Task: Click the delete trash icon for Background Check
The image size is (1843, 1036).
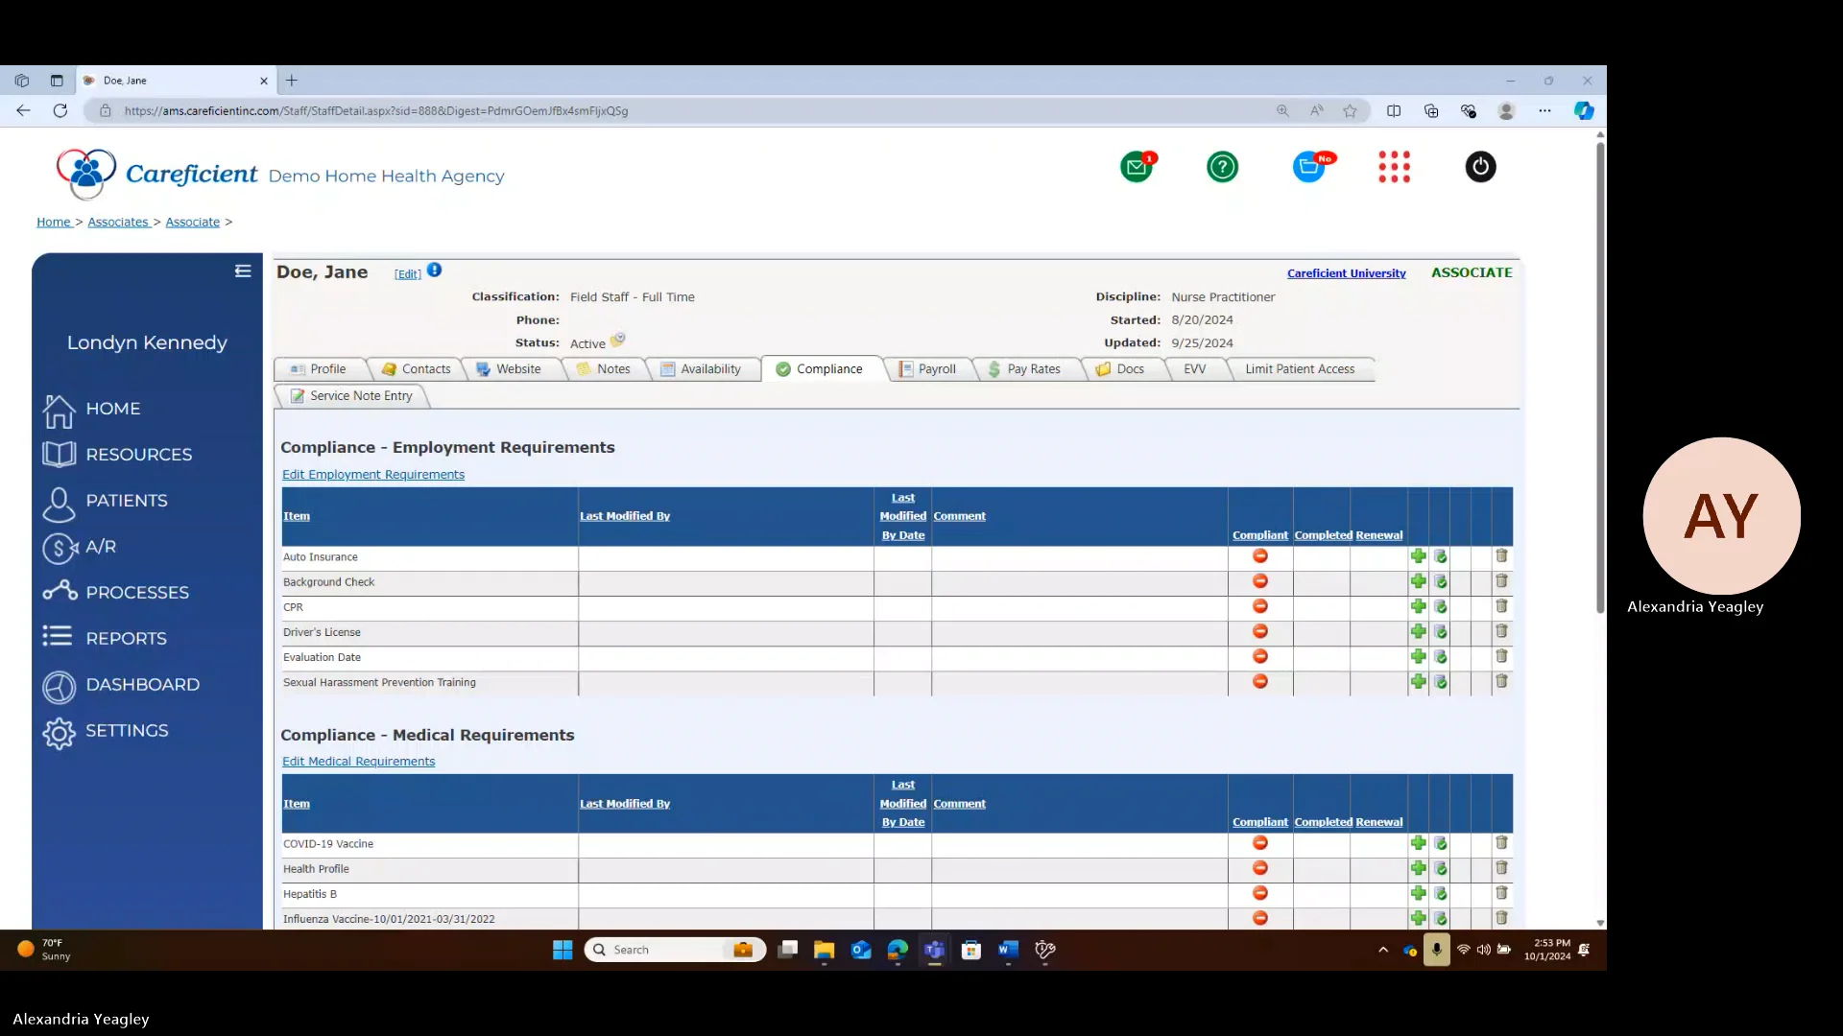Action: point(1500,581)
